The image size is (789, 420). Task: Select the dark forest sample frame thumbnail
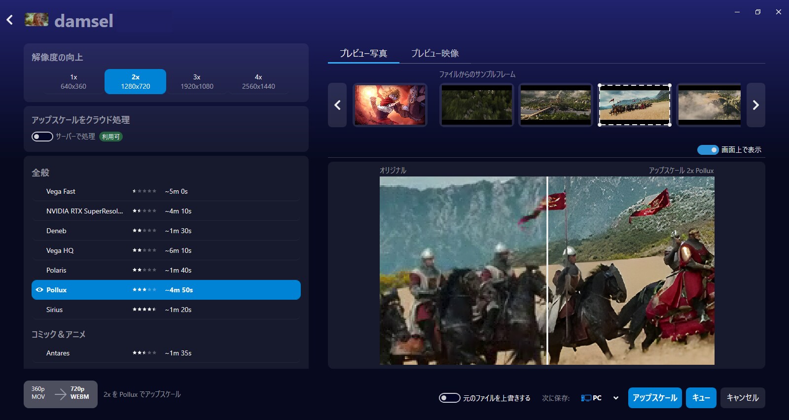(x=477, y=105)
